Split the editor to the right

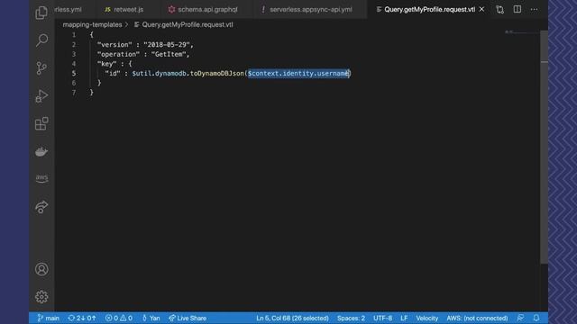(x=517, y=9)
